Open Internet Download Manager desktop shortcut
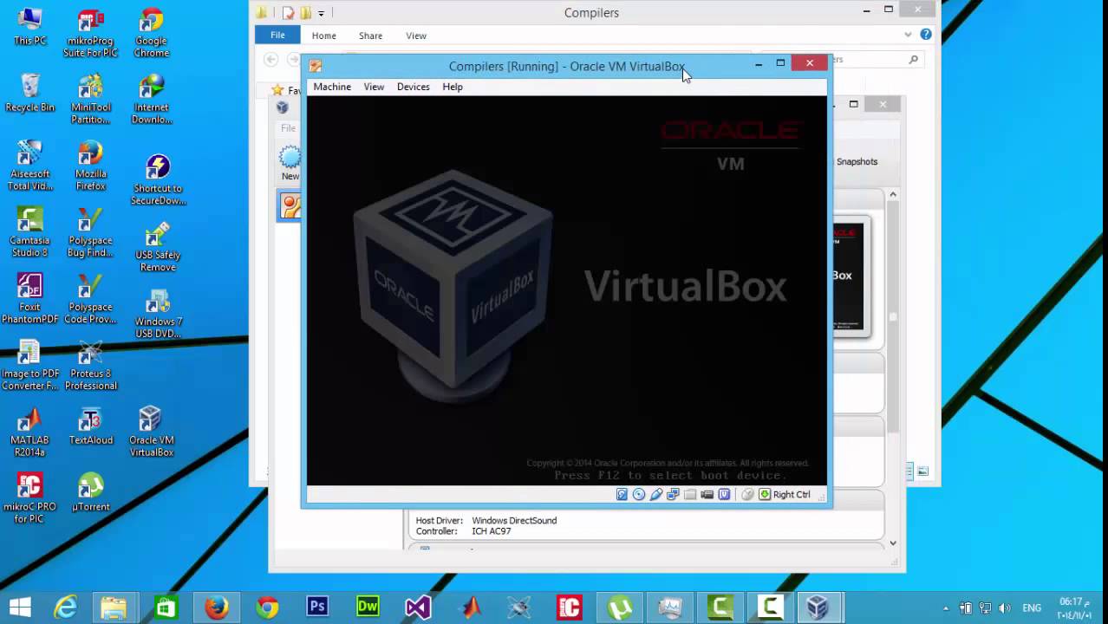 tap(151, 100)
